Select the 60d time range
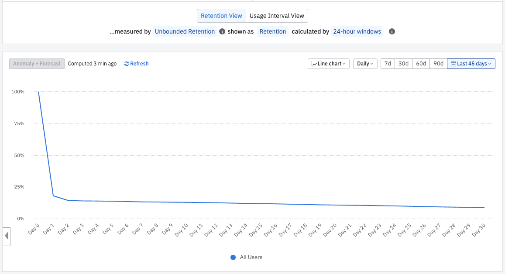Image resolution: width=505 pixels, height=274 pixels. click(421, 64)
